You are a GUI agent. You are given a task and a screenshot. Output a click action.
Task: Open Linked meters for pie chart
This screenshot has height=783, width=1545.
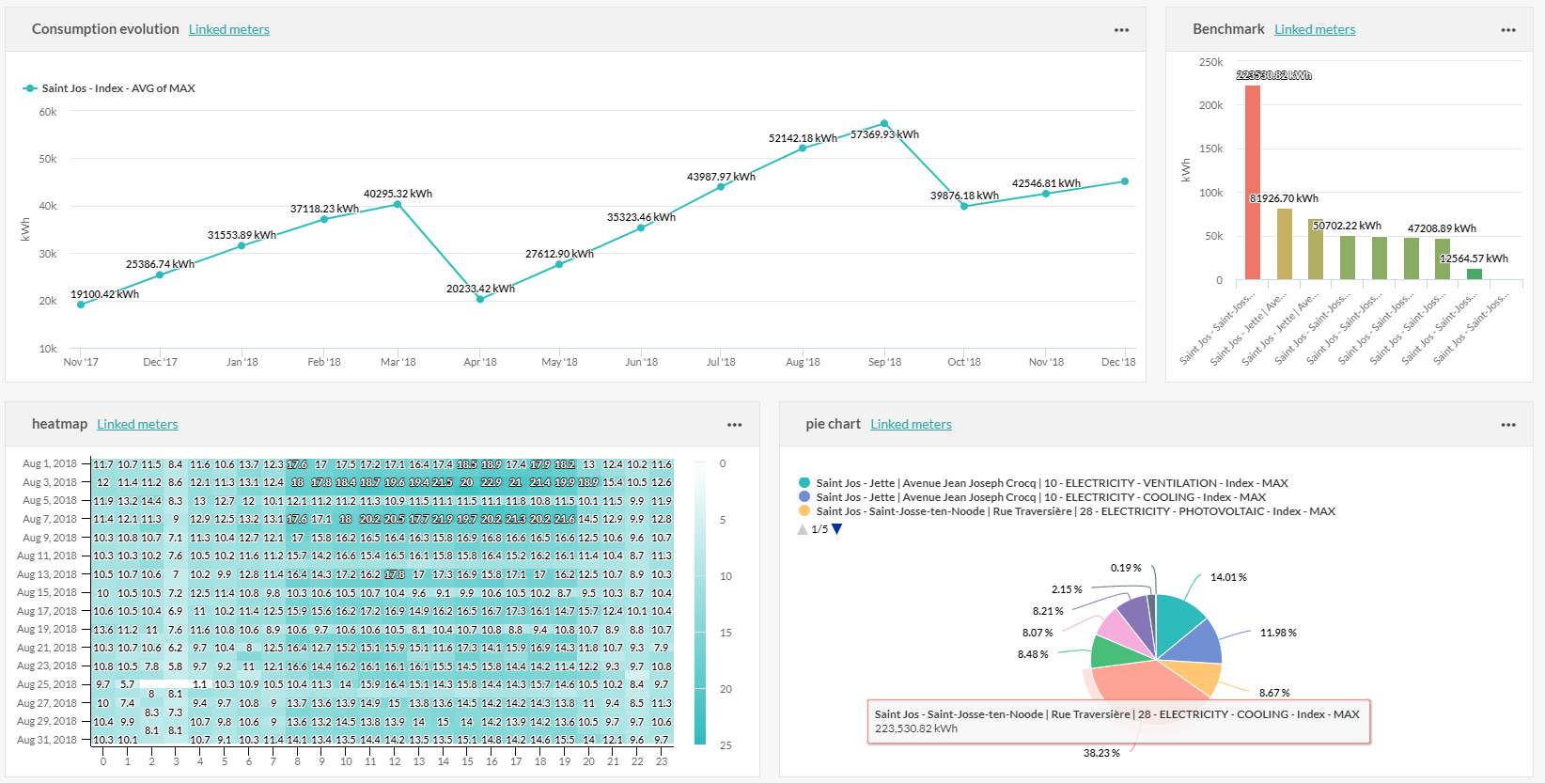(911, 424)
